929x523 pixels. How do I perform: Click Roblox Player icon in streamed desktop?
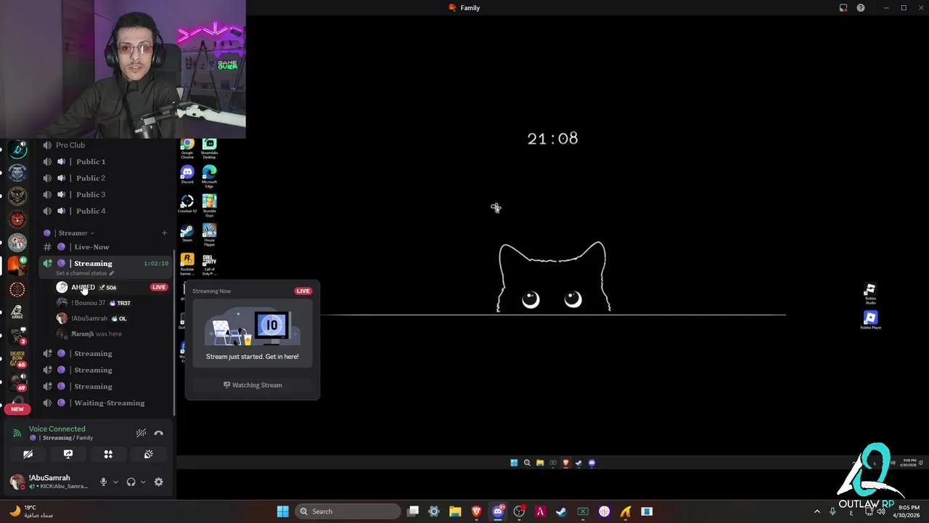pos(870,320)
